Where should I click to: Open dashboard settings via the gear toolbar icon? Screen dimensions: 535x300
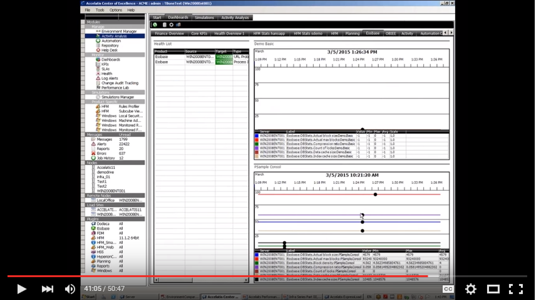(171, 25)
